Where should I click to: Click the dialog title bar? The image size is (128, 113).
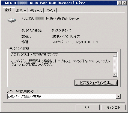(59, 3)
